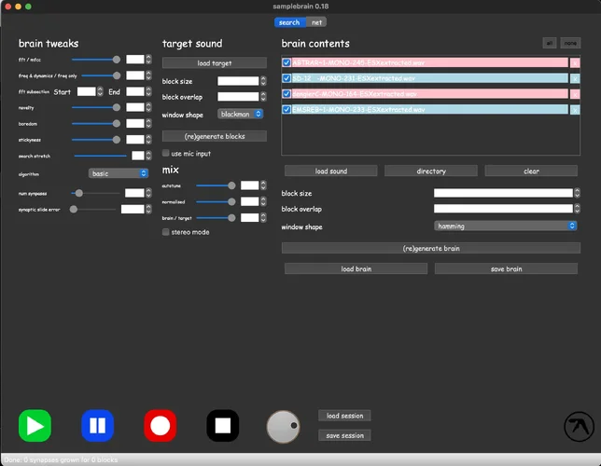601x466 pixels.
Task: Click the black stop button
Action: 222,426
